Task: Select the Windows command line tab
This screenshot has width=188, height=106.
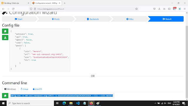Action: coord(10,89)
